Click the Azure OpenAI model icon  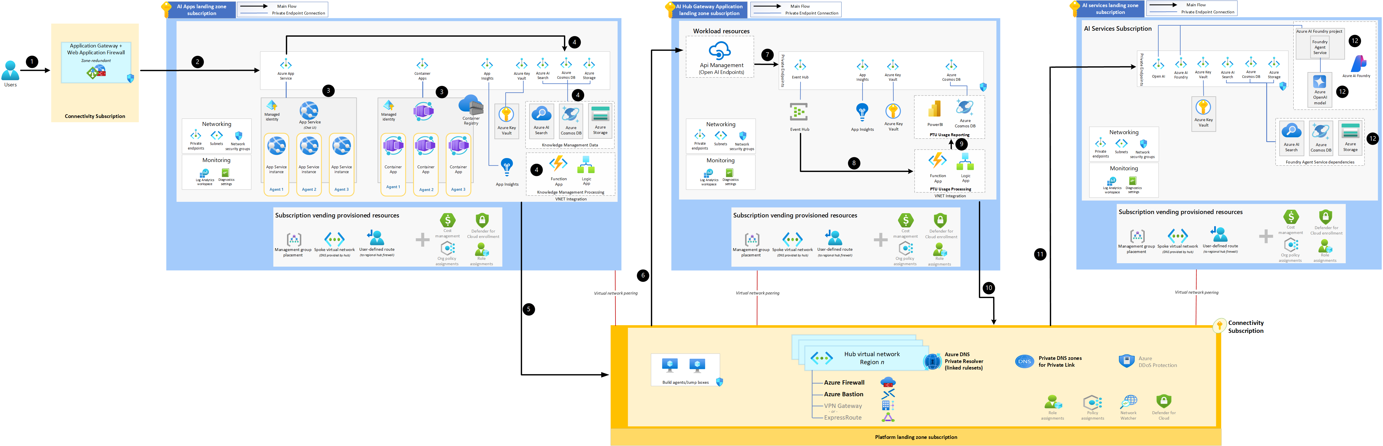point(1320,82)
